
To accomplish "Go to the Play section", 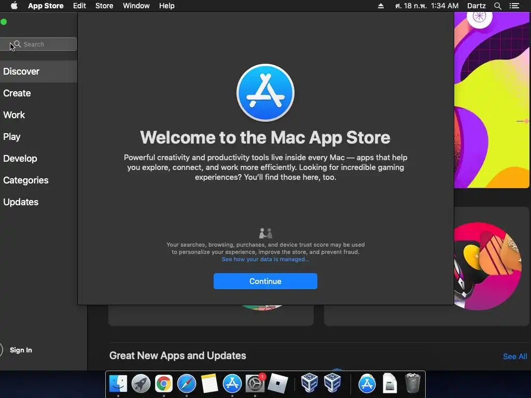I will click(38, 137).
